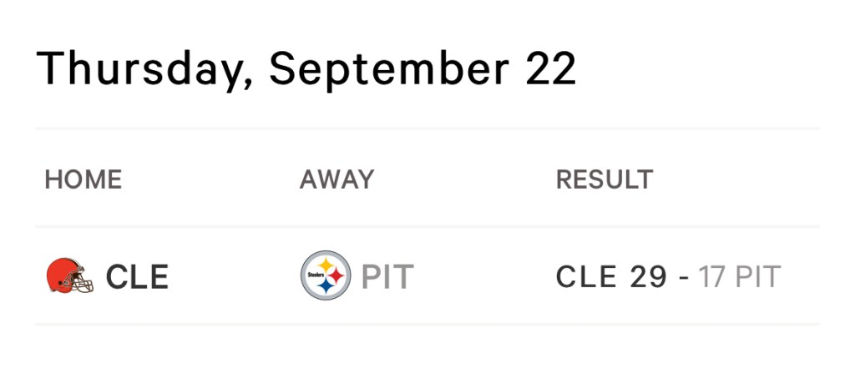Click the HOME column header
This screenshot has width=855, height=374.
click(83, 179)
